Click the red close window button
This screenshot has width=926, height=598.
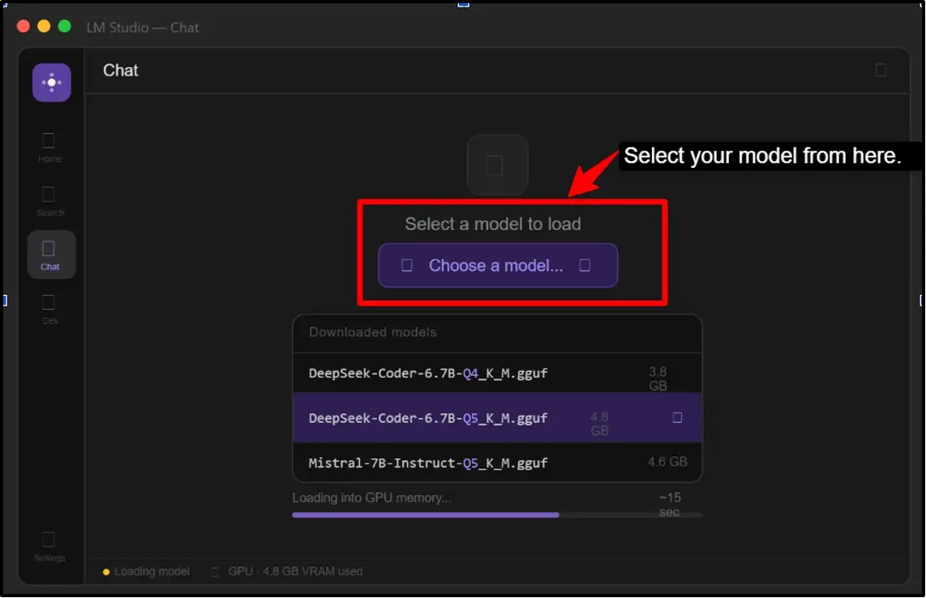[x=23, y=27]
